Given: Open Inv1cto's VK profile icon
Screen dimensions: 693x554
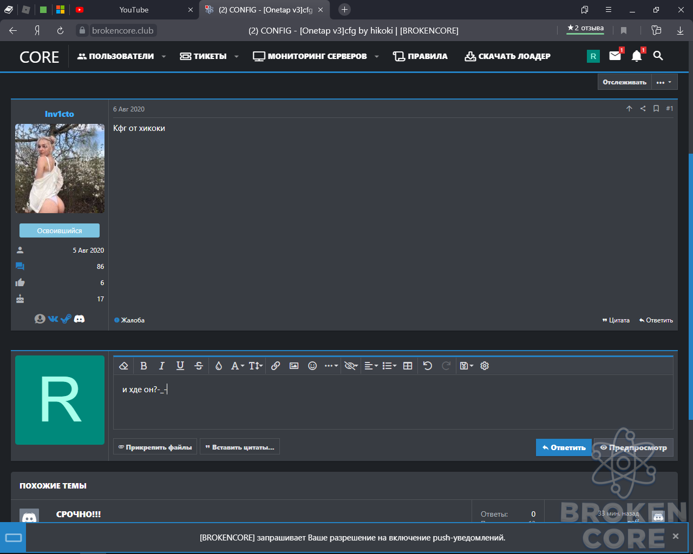Looking at the screenshot, I should (53, 319).
